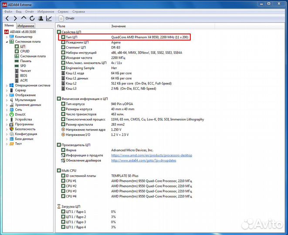Screen dimensions: 288x235
Task: Select the Напряжение питания ядра row
Action: pos(91,130)
